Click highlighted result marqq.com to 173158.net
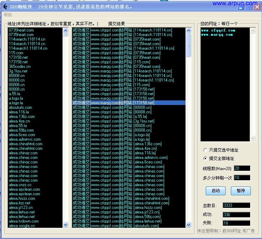The height and width of the screenshot is (239, 262). pos(129,103)
